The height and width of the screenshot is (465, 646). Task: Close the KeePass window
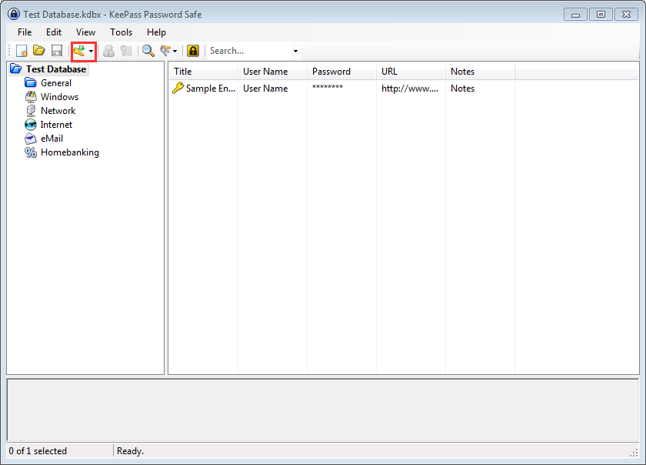tap(626, 15)
